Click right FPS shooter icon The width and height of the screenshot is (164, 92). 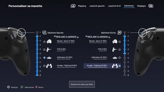[115, 50]
